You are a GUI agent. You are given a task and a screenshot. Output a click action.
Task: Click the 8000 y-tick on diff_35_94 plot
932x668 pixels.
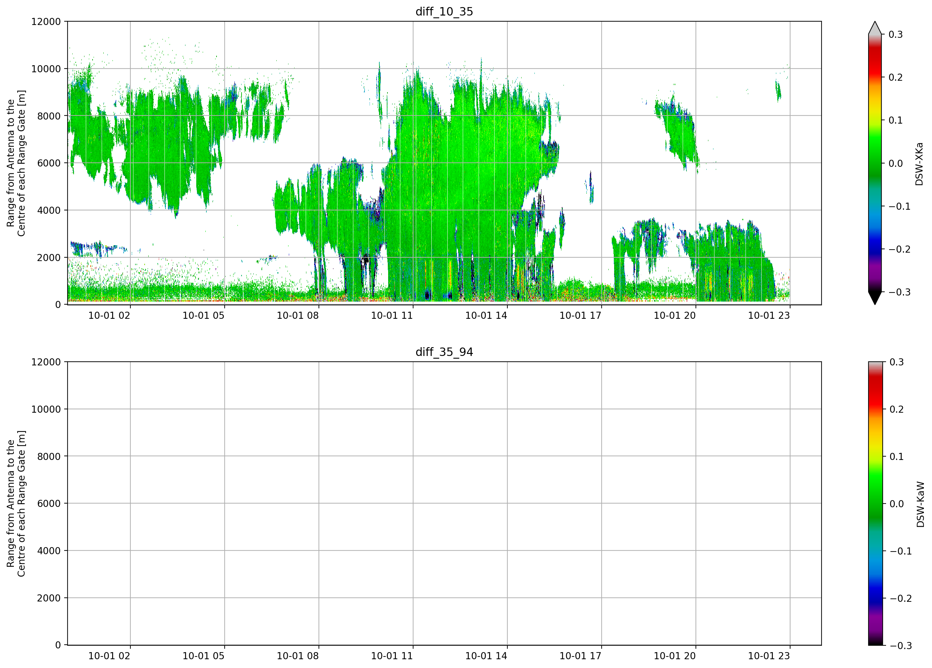49,457
